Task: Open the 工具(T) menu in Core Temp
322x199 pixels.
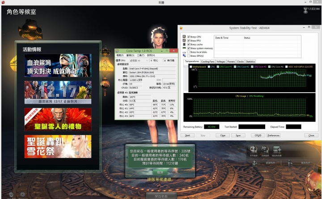Action: point(141,55)
